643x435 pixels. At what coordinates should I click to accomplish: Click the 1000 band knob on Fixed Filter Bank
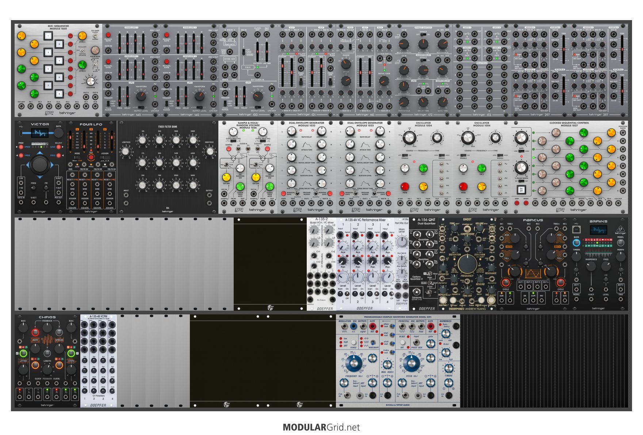[176, 140]
